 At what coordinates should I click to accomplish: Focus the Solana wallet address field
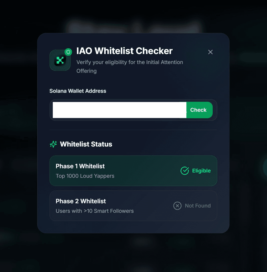point(119,110)
